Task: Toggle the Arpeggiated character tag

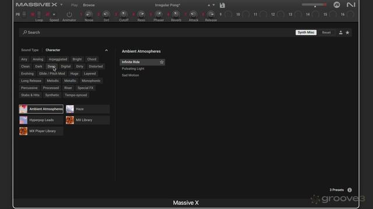Action: coord(58,59)
